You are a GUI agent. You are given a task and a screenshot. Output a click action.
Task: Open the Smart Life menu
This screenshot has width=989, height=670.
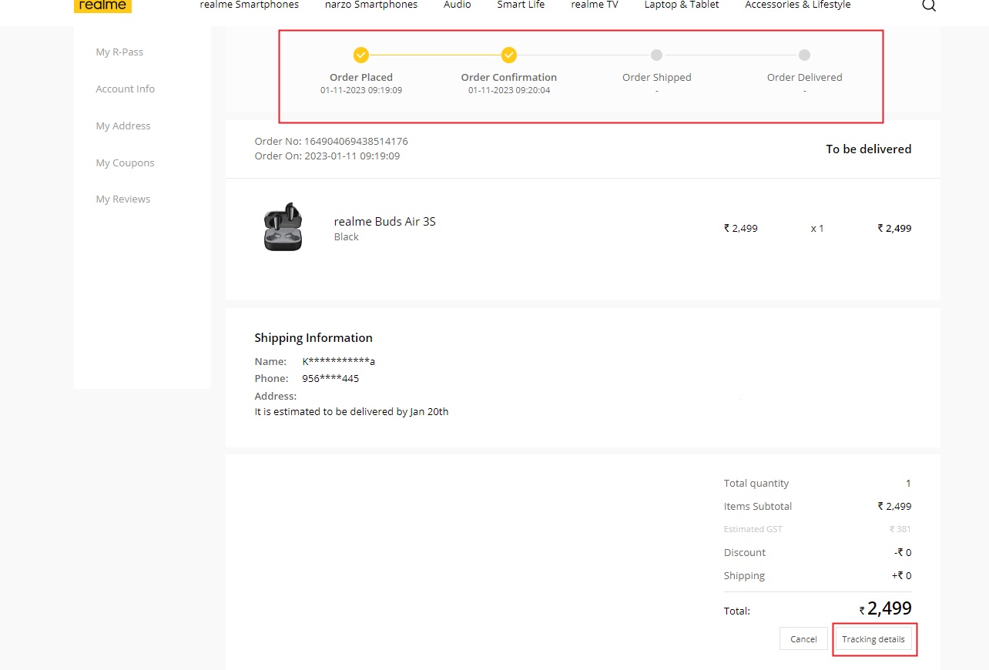521,5
